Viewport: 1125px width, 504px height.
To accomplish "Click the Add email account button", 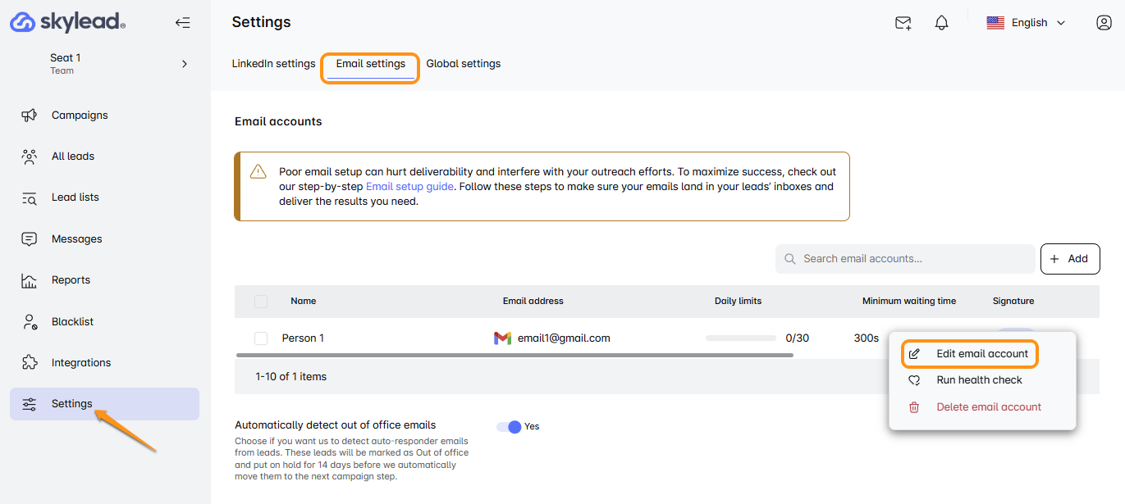I will [x=1069, y=259].
